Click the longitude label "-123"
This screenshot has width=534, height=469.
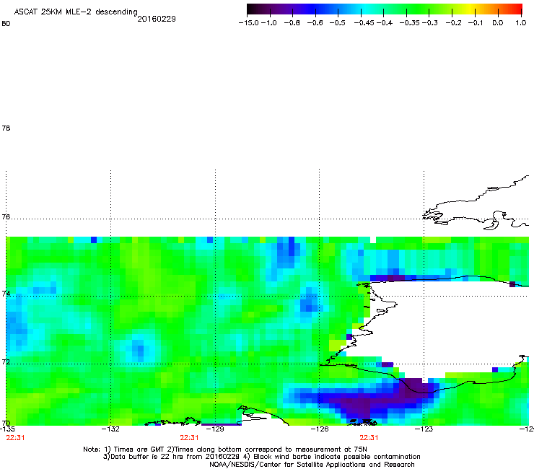pos(424,429)
